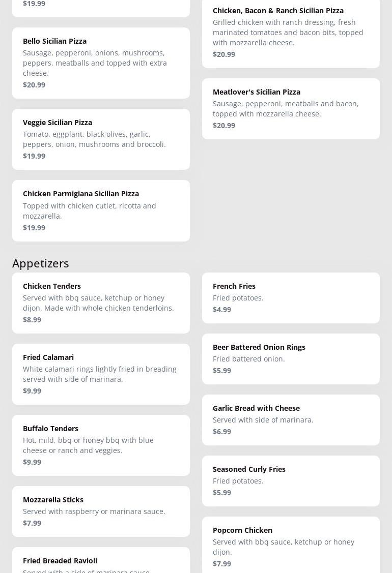Image resolution: width=392 pixels, height=573 pixels.
Task: Select Veggie Sicilian Pizza card
Action: point(101,139)
